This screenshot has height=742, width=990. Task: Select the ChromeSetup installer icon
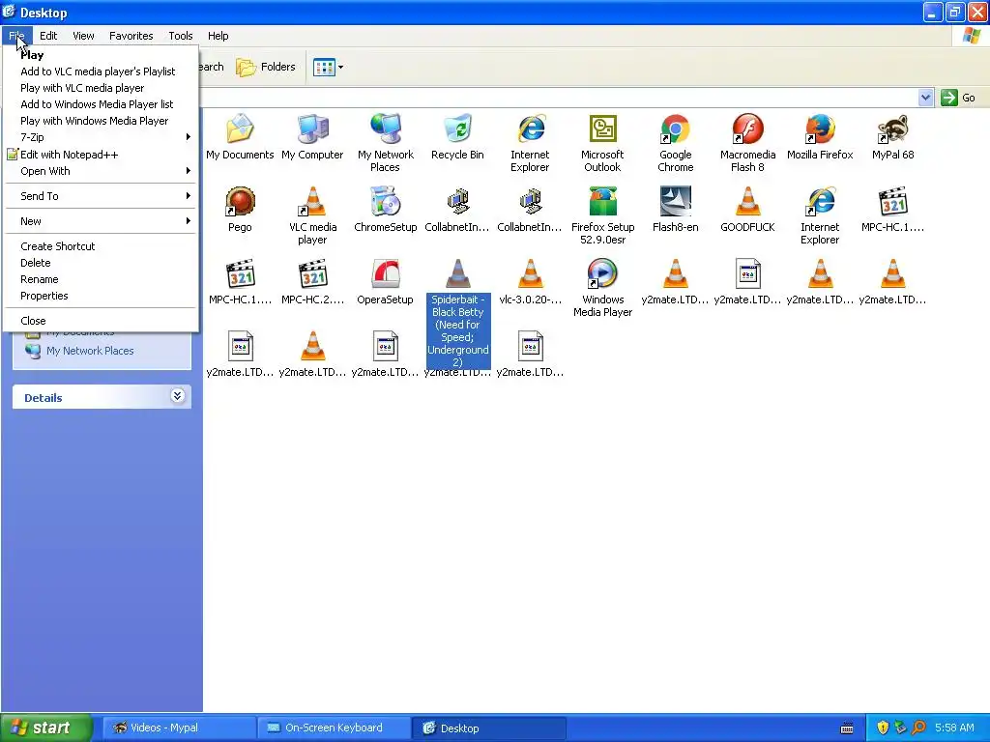click(385, 210)
